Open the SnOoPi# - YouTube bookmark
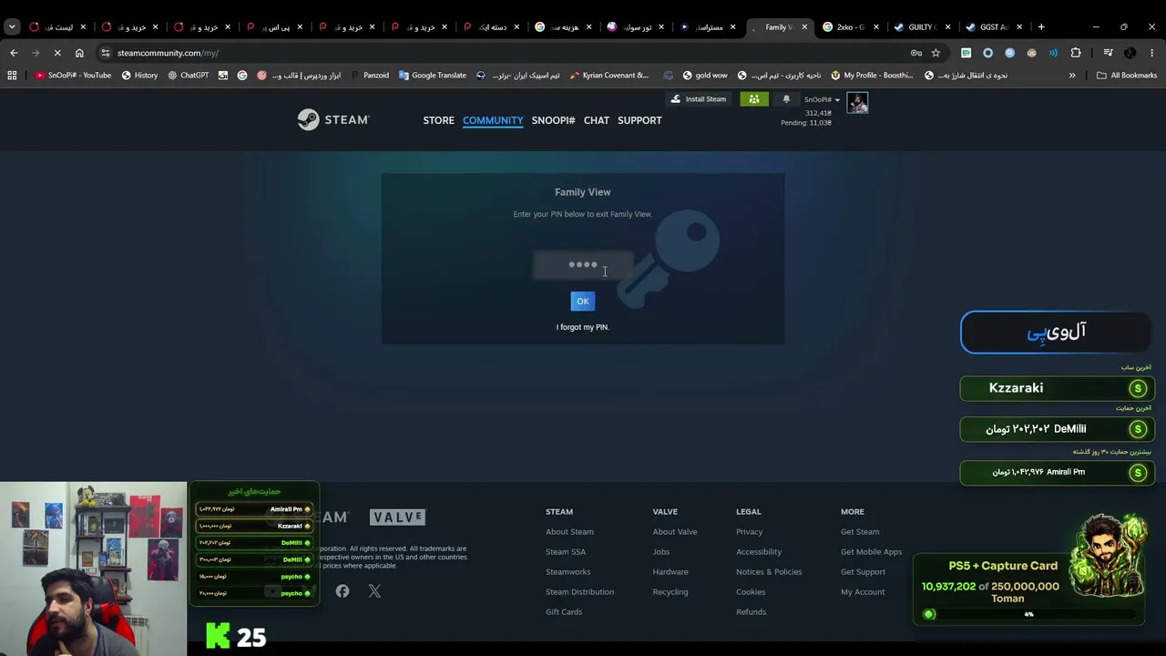The height and width of the screenshot is (656, 1166). point(73,76)
